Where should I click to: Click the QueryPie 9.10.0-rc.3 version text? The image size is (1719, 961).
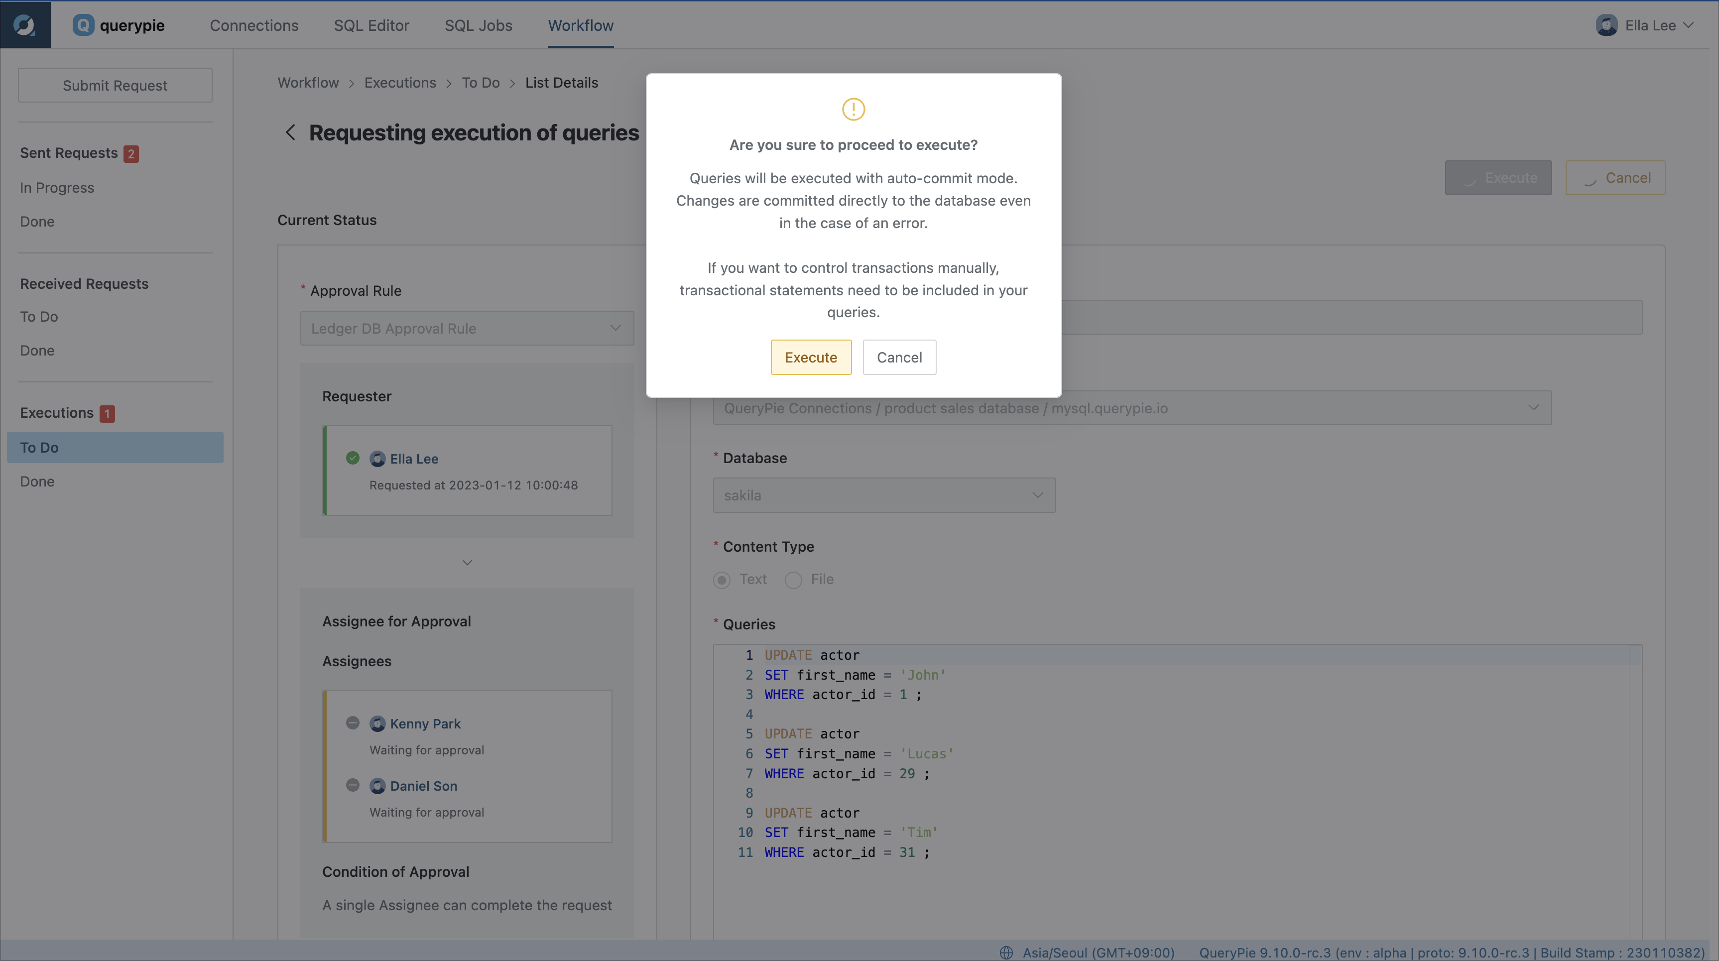pos(1452,953)
